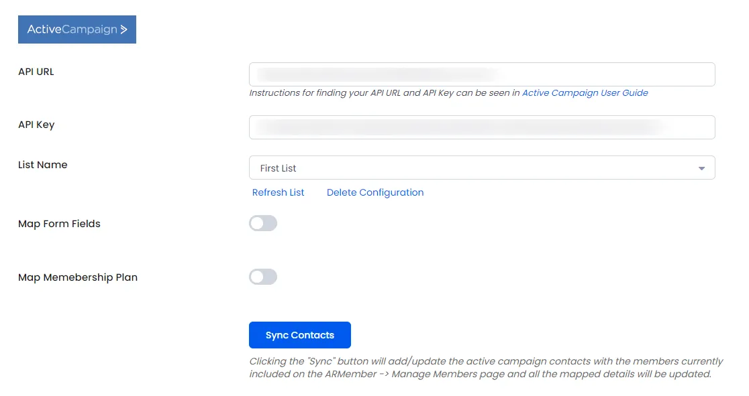Open the List Name dropdown
Image resolution: width=749 pixels, height=396 pixels.
click(482, 168)
